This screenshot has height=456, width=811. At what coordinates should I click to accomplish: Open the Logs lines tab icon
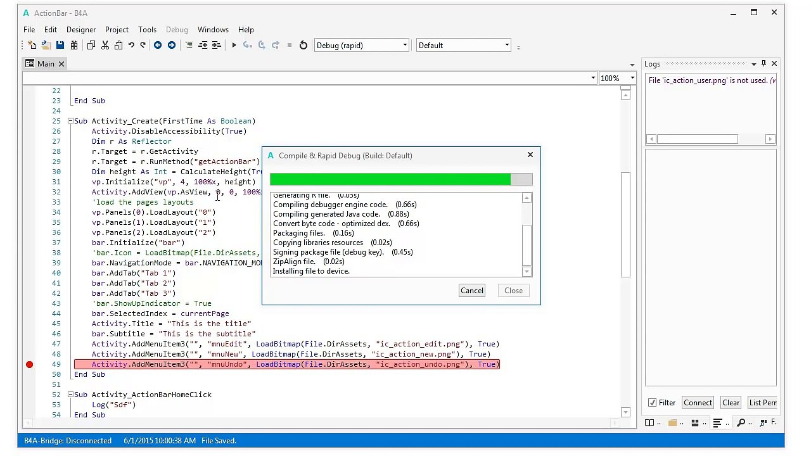tap(718, 423)
